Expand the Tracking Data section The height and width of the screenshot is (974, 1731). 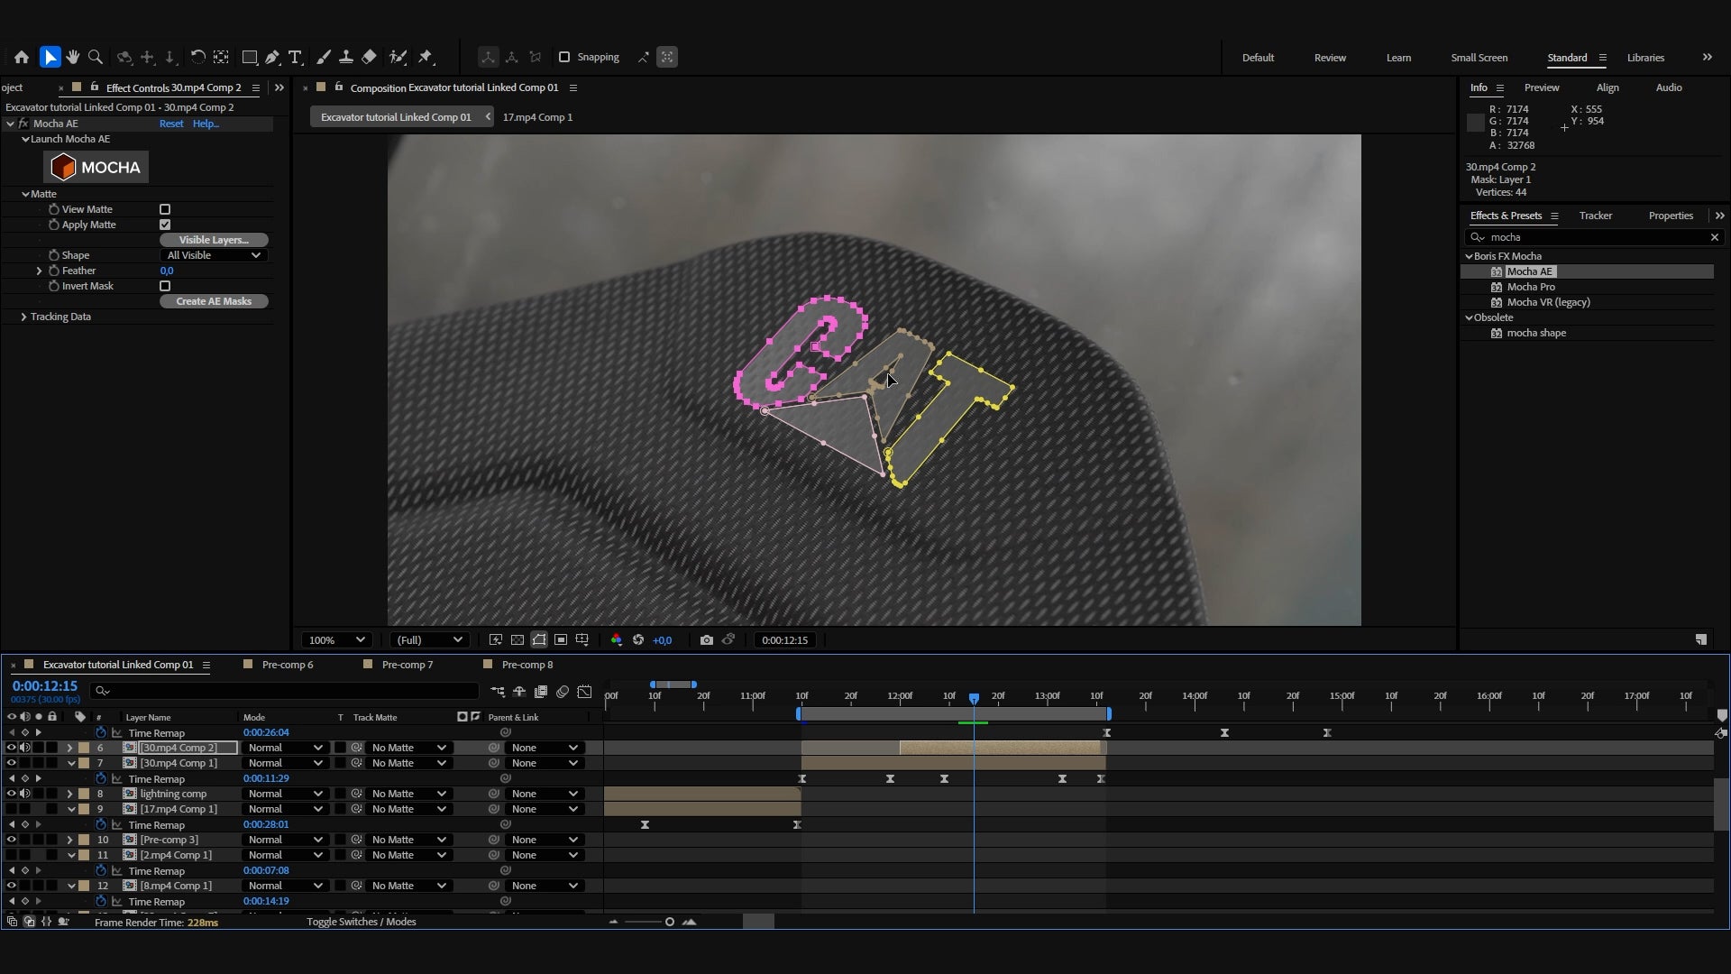[23, 317]
